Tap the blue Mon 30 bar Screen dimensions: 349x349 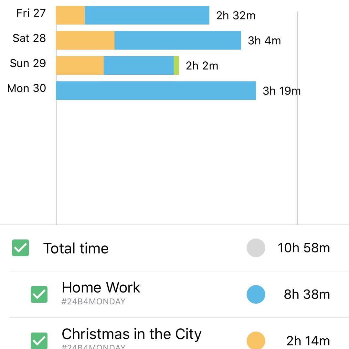click(x=156, y=90)
